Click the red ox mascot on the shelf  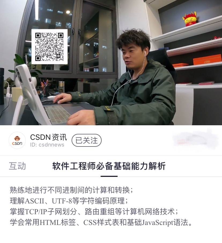click(x=190, y=19)
